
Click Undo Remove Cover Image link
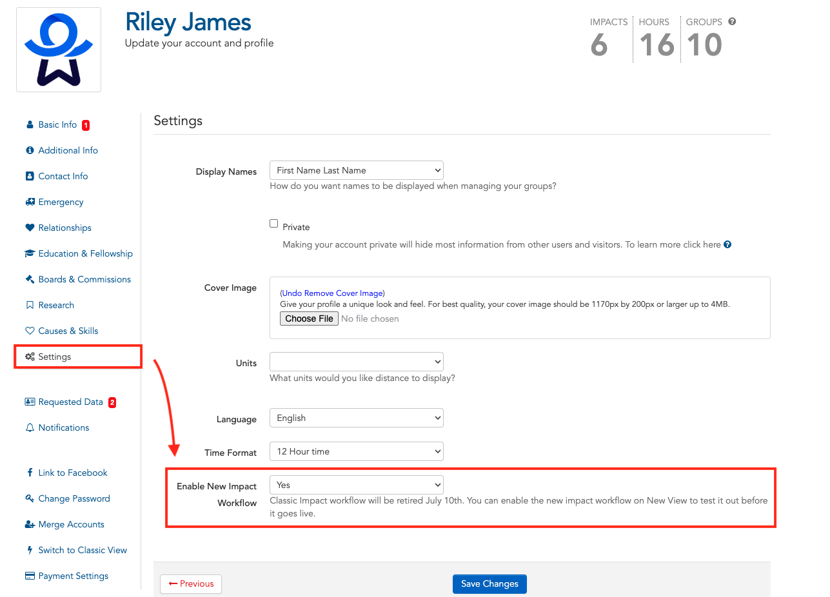333,293
